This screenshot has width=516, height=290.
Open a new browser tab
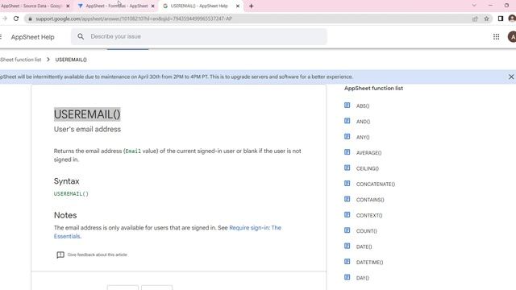pyautogui.click(x=251, y=6)
